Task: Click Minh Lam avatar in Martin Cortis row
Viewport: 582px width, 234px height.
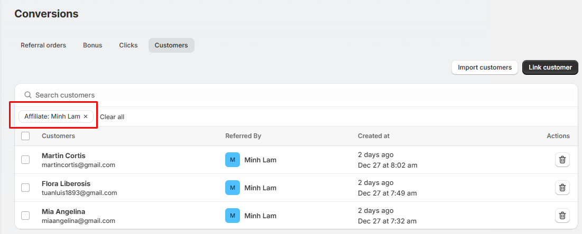Action: pos(233,160)
